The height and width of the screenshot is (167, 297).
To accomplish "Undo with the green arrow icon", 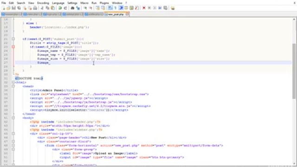I will click(x=60, y=8).
